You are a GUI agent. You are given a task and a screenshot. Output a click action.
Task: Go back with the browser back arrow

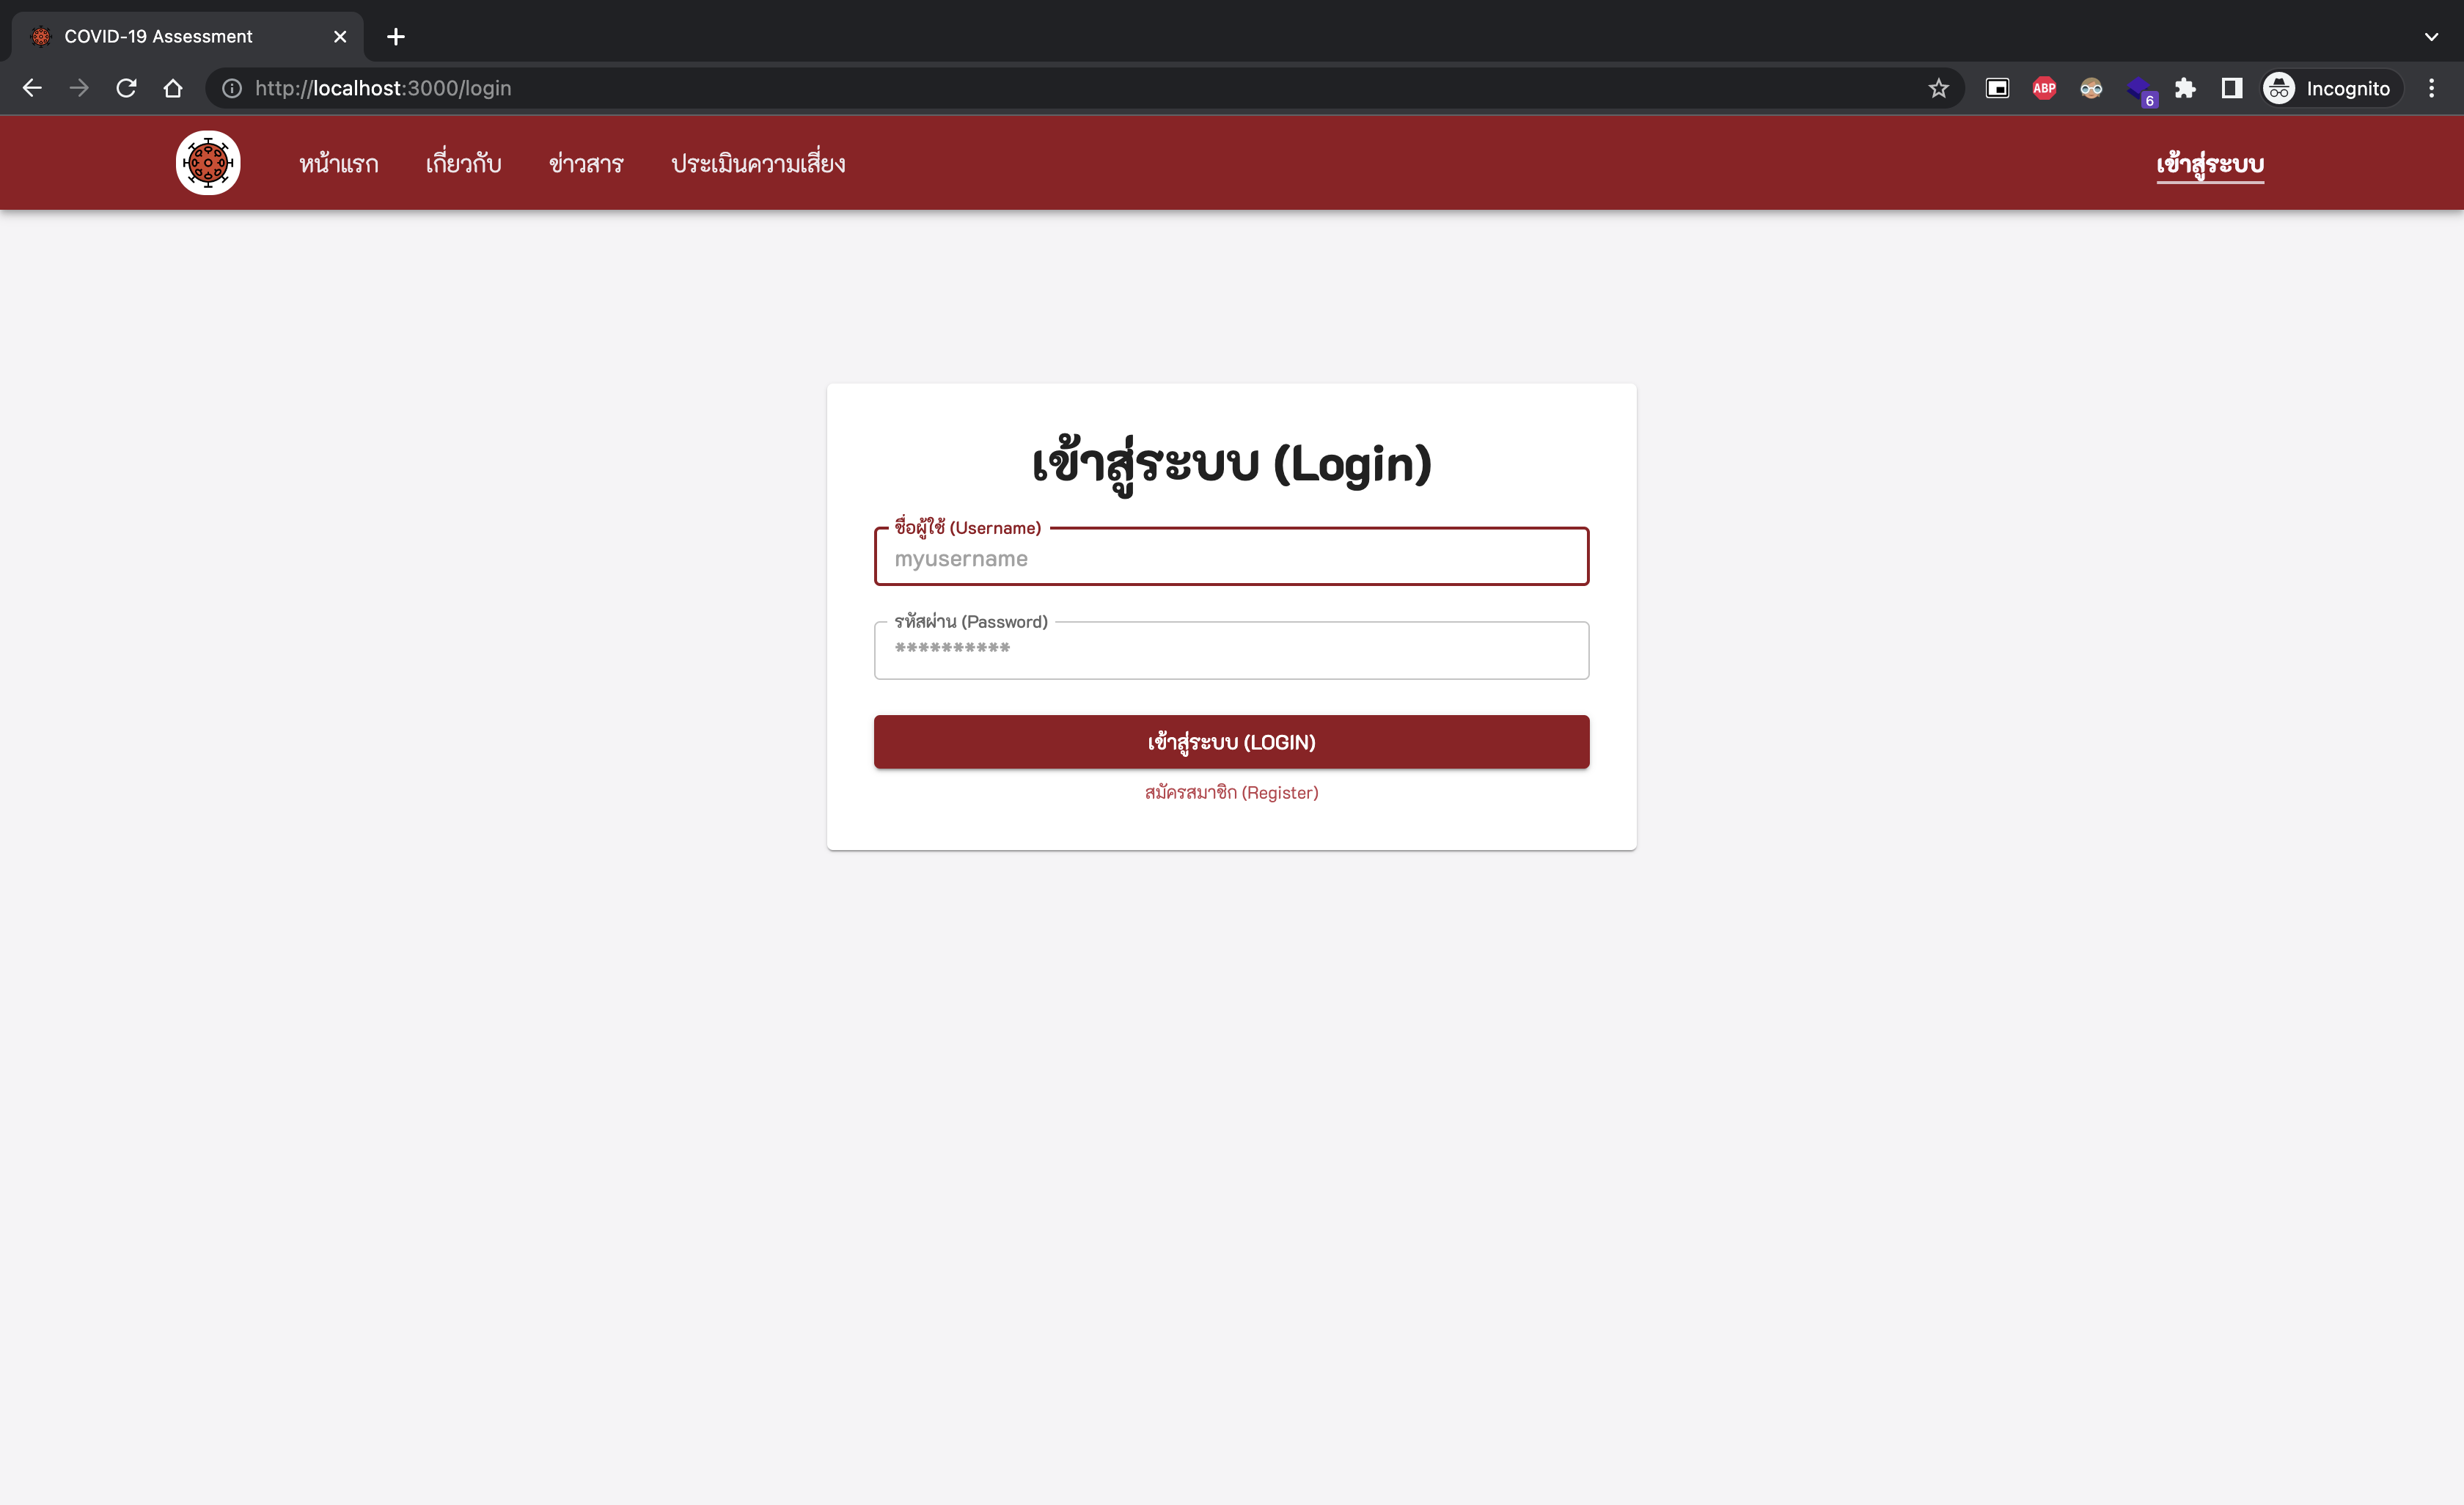(x=32, y=88)
